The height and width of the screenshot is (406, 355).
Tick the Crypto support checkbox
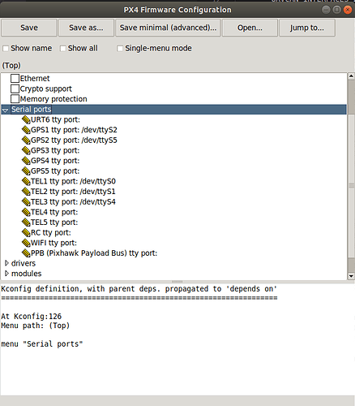point(15,89)
